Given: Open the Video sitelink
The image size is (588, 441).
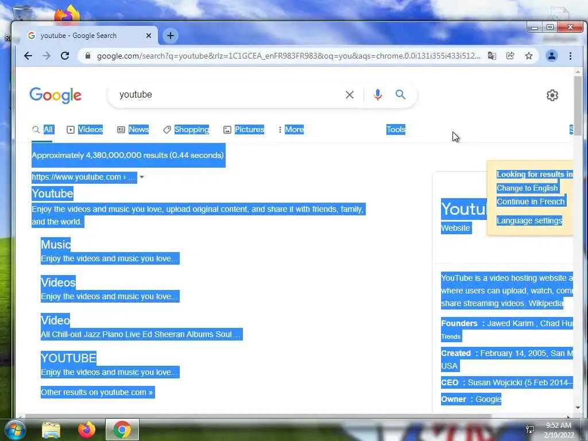Looking at the screenshot, I should tap(56, 320).
